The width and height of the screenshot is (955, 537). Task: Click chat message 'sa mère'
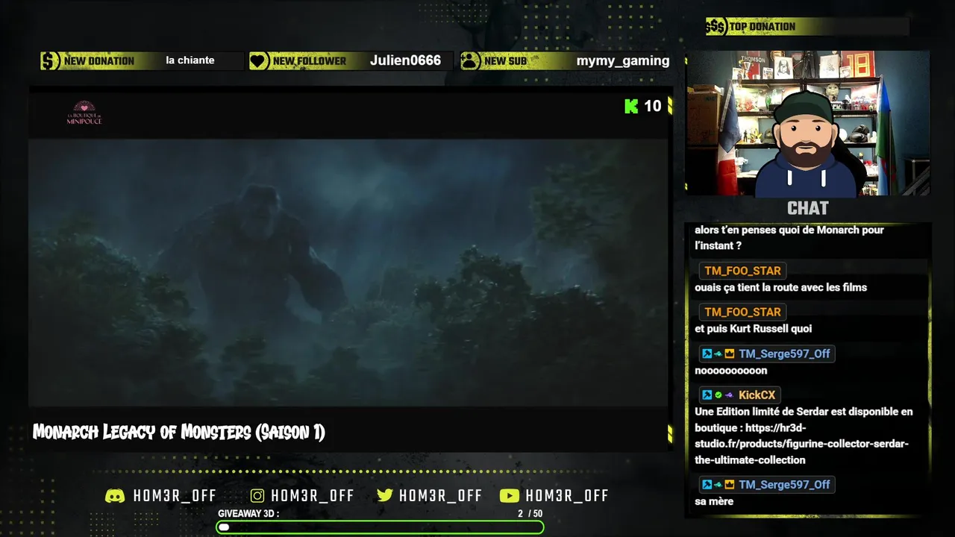(x=714, y=502)
